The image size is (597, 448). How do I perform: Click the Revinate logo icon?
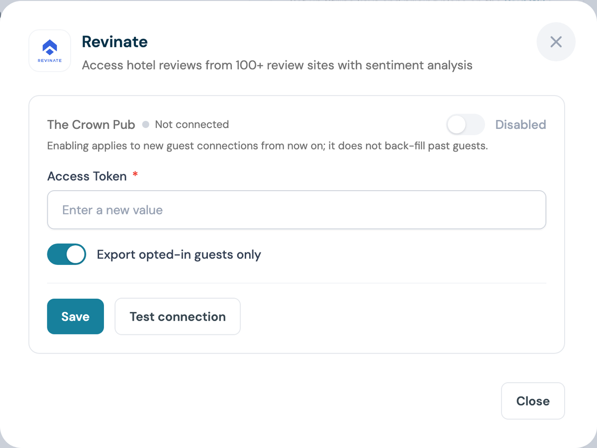(50, 51)
